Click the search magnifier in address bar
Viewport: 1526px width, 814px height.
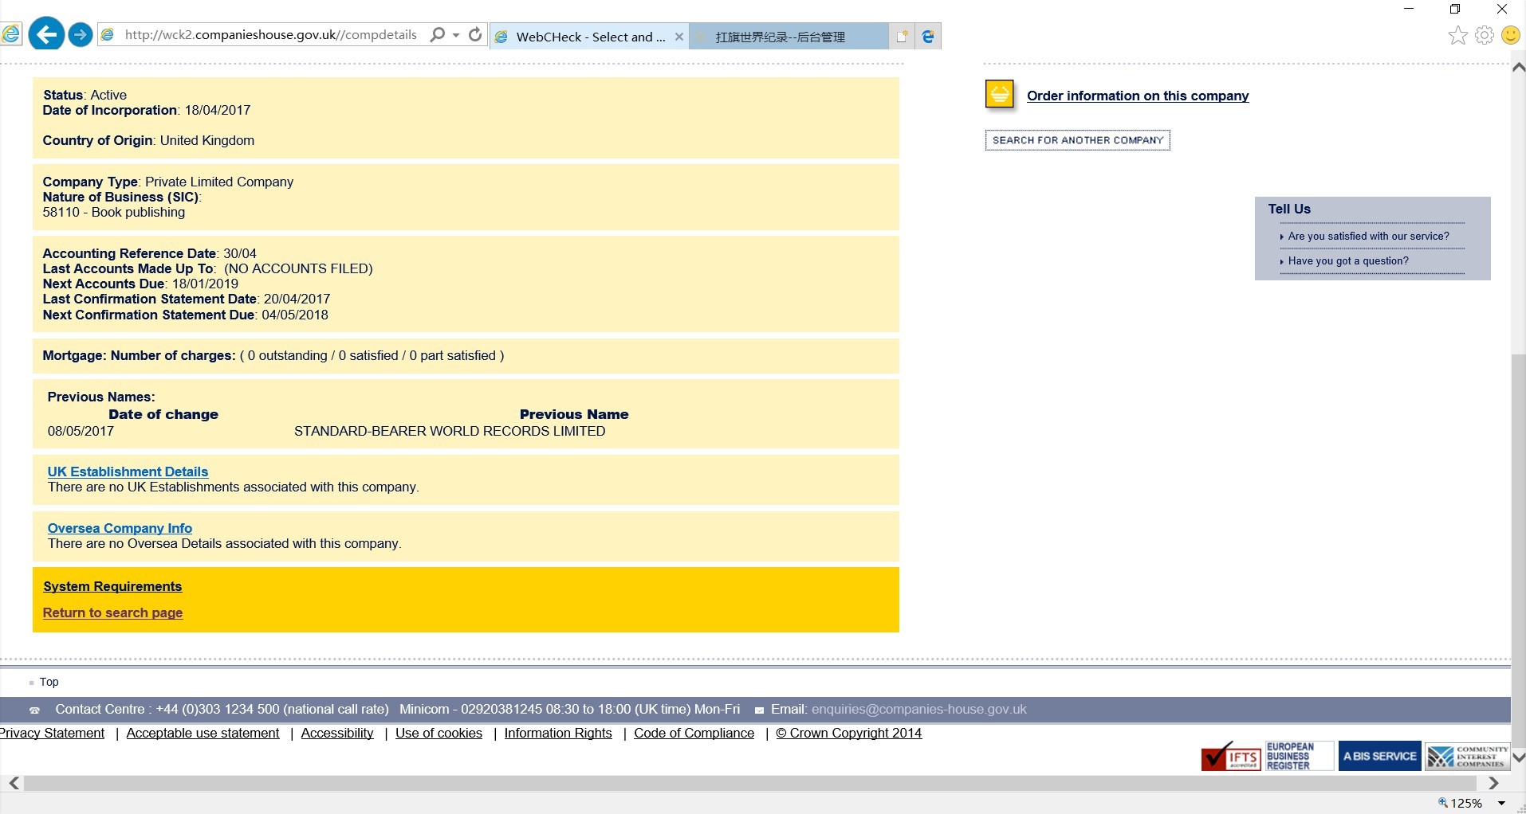pyautogui.click(x=437, y=34)
